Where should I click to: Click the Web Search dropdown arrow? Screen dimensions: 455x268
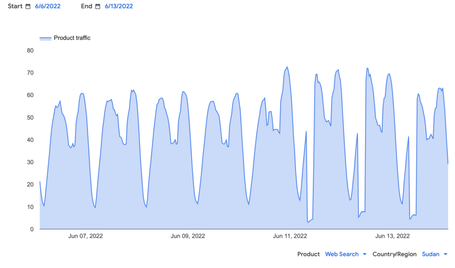tap(365, 254)
